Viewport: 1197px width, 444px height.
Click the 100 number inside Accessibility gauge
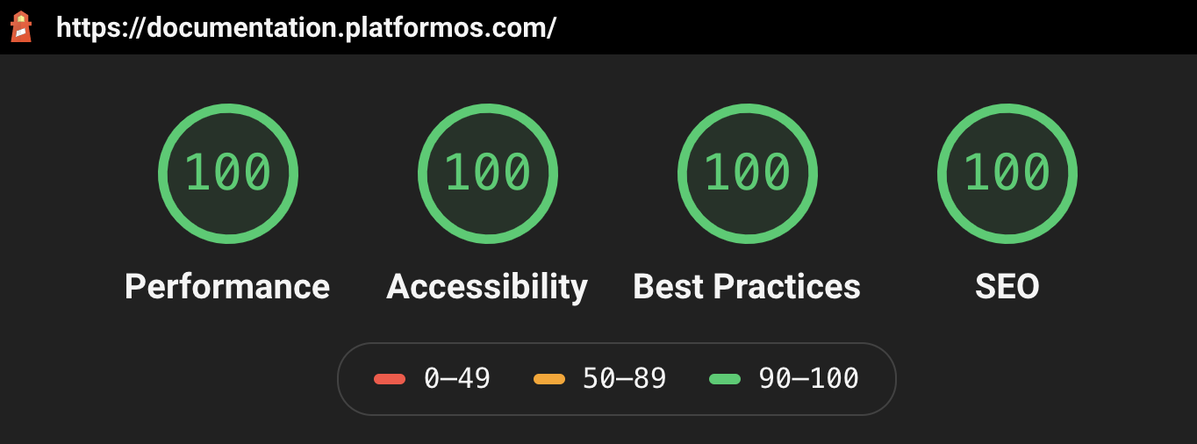[488, 173]
